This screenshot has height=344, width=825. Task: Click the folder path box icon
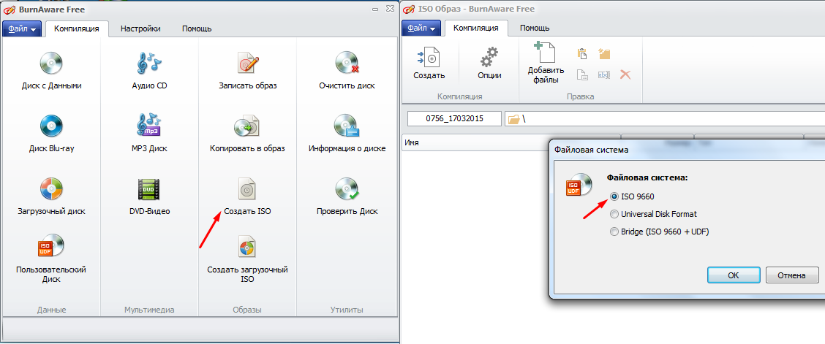(513, 119)
